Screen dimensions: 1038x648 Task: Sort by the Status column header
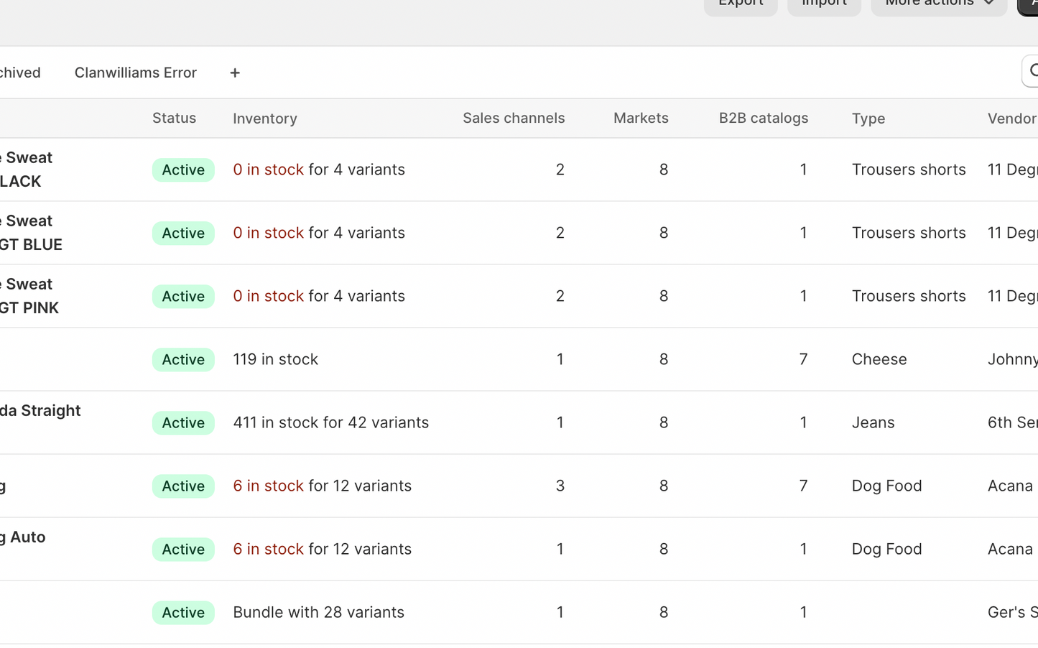click(x=174, y=118)
